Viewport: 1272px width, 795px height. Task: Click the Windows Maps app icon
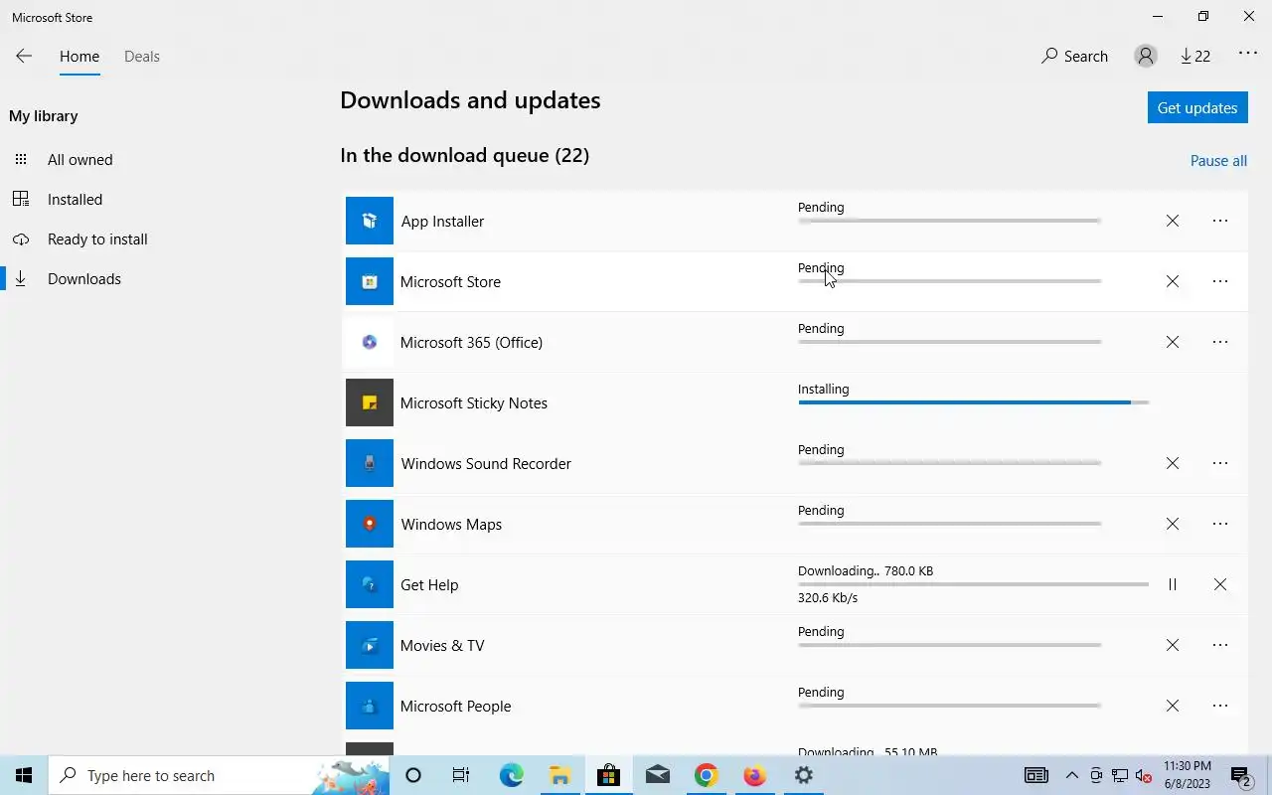pyautogui.click(x=370, y=524)
